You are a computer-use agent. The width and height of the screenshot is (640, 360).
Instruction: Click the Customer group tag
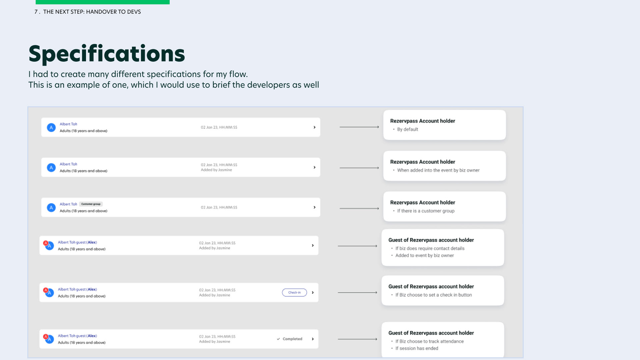coord(91,204)
